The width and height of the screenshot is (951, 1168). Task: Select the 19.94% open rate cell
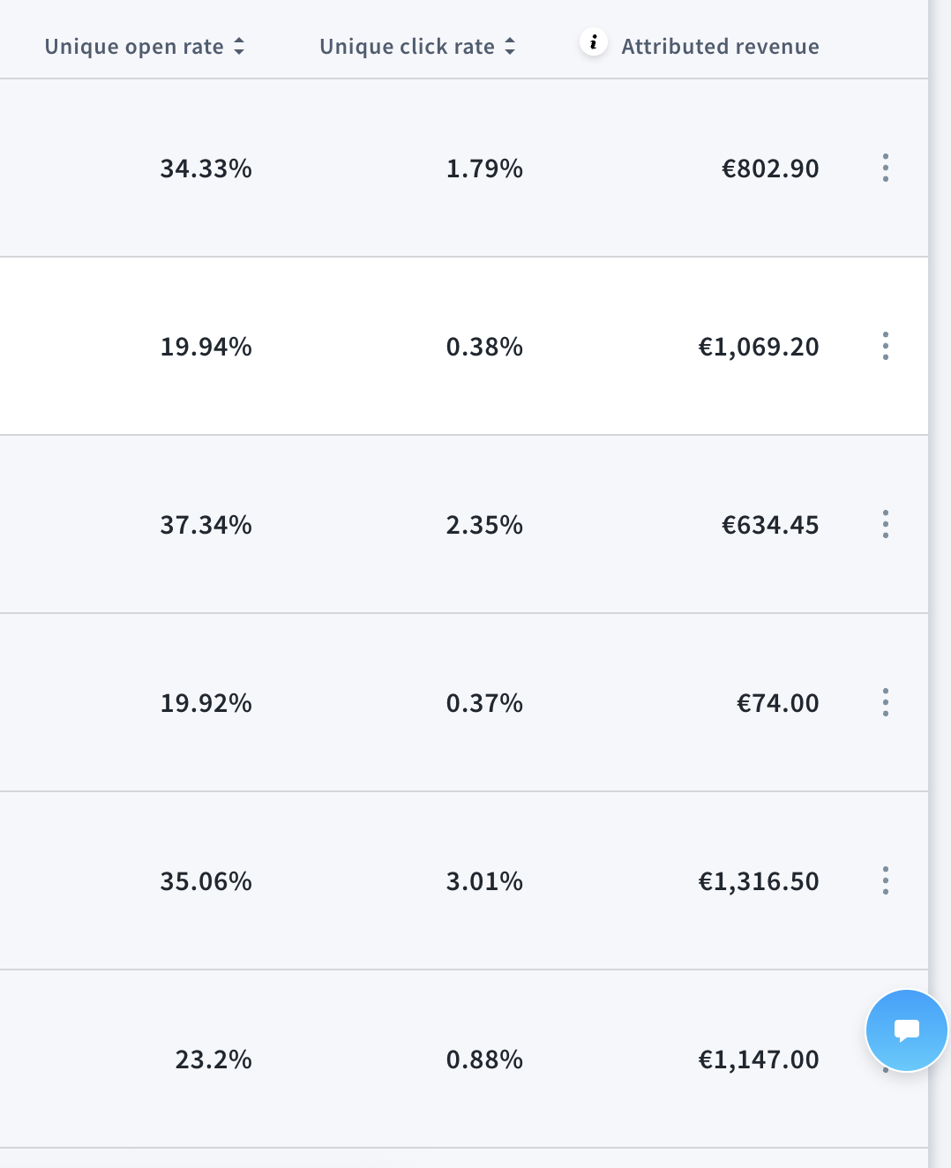click(206, 347)
